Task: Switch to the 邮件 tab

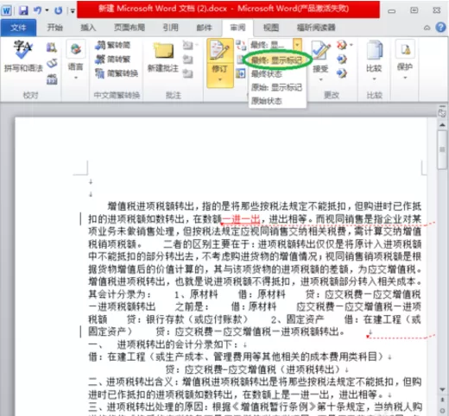Action: 204,28
